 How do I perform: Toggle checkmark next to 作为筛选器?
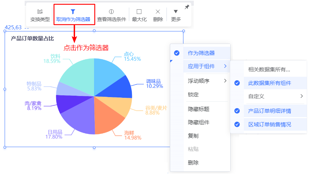point(177,53)
